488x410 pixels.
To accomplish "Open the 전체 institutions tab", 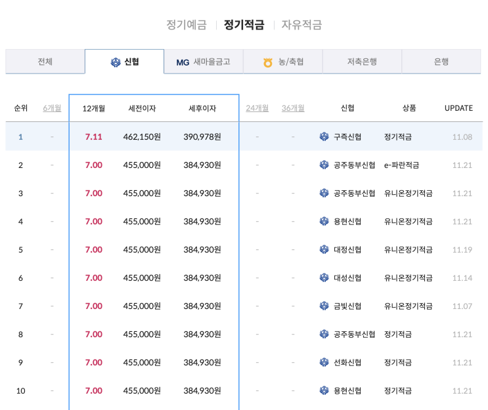I will (45, 62).
